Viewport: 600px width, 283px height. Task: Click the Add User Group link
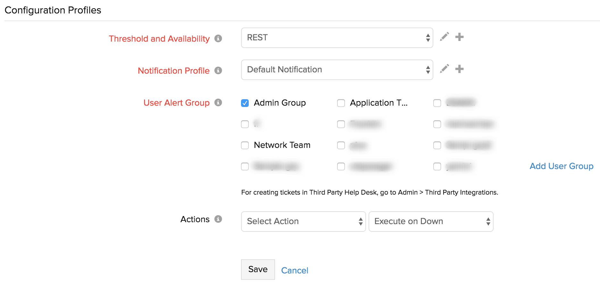click(x=561, y=166)
